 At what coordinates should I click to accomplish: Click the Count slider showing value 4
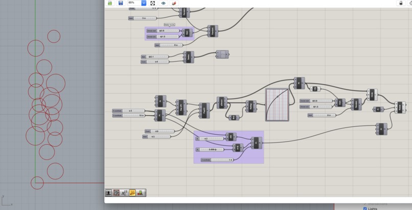155,62
